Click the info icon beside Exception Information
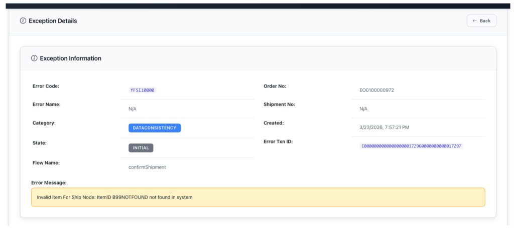The height and width of the screenshot is (232, 514). [34, 58]
